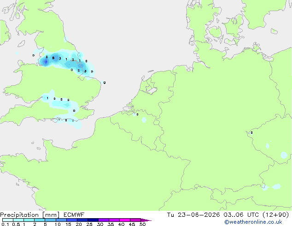
Task: Pick the legend swatch between 15 and 20
Action: [x=71, y=220]
